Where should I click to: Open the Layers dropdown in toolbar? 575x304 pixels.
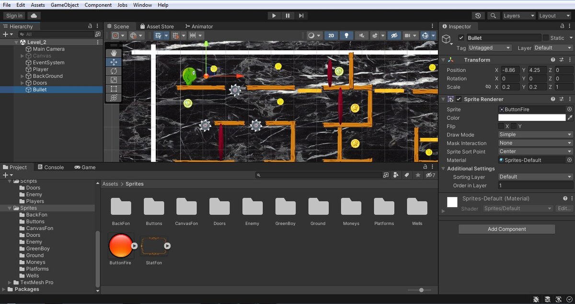[x=518, y=16]
